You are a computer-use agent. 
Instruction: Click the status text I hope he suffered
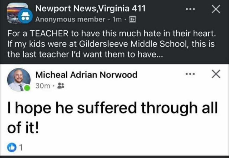(x=112, y=118)
